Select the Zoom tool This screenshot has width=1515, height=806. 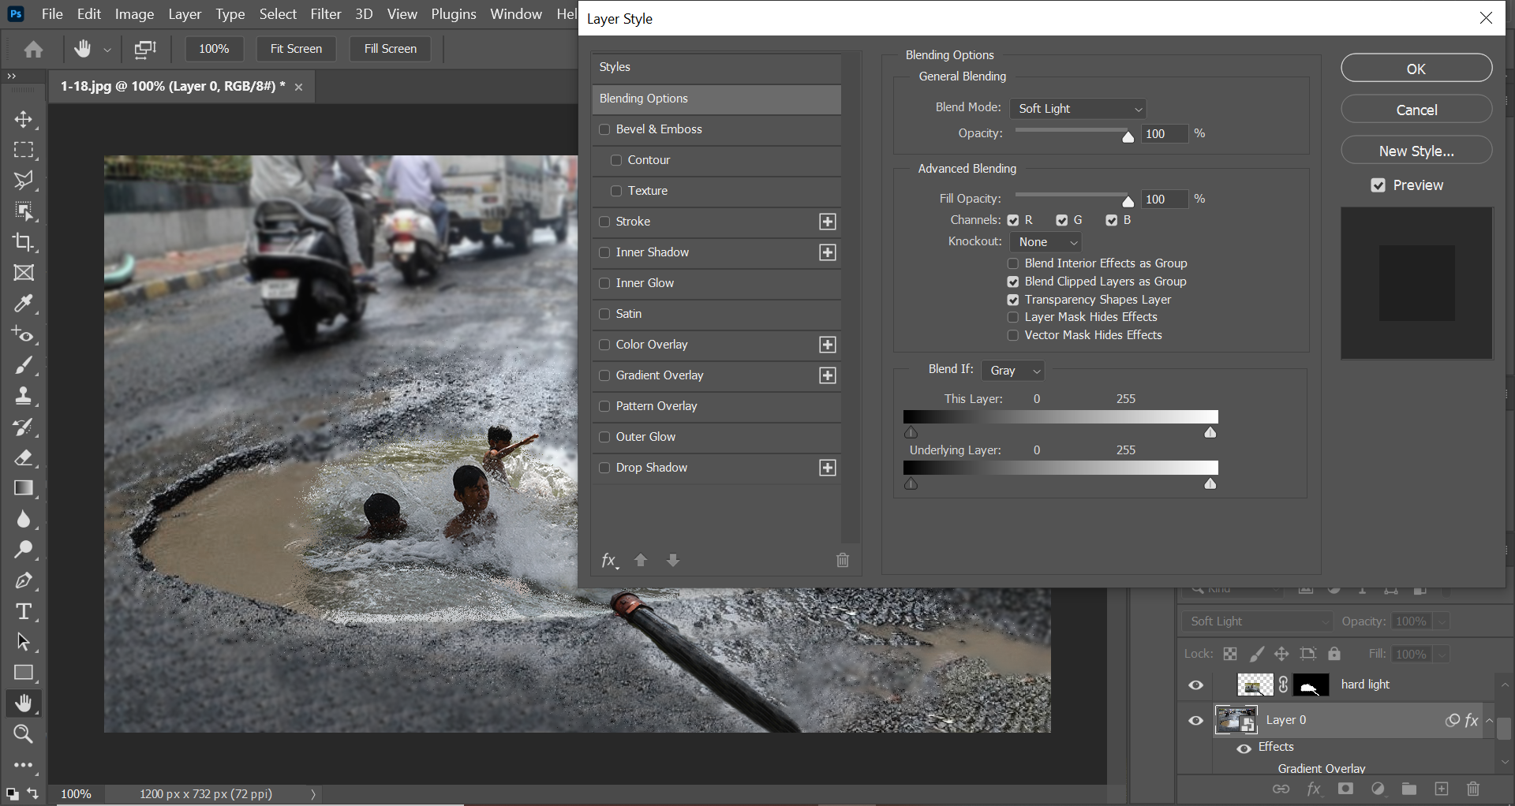click(x=24, y=734)
